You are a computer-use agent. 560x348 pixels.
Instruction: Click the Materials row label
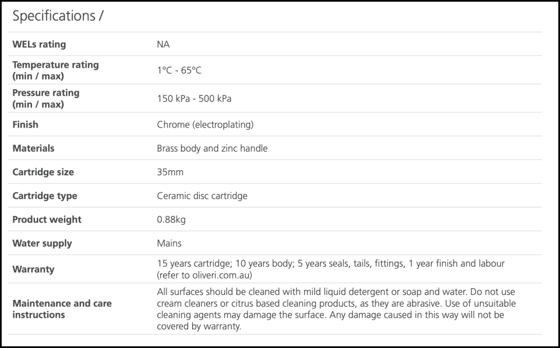coord(34,148)
